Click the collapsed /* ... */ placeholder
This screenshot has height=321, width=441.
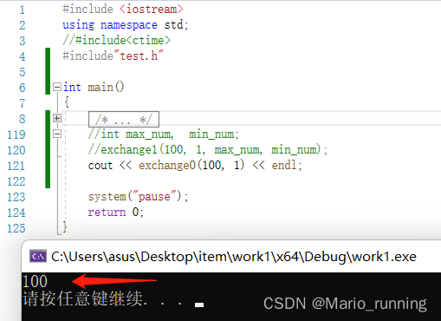pos(124,119)
